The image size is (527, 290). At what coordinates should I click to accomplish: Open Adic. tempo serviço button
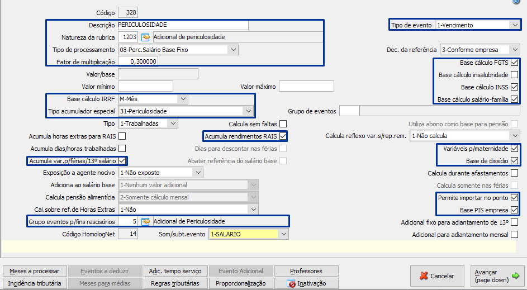(175, 271)
